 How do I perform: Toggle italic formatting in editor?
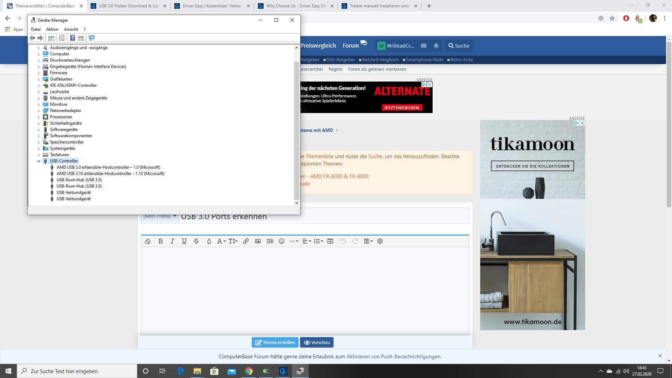tap(172, 241)
